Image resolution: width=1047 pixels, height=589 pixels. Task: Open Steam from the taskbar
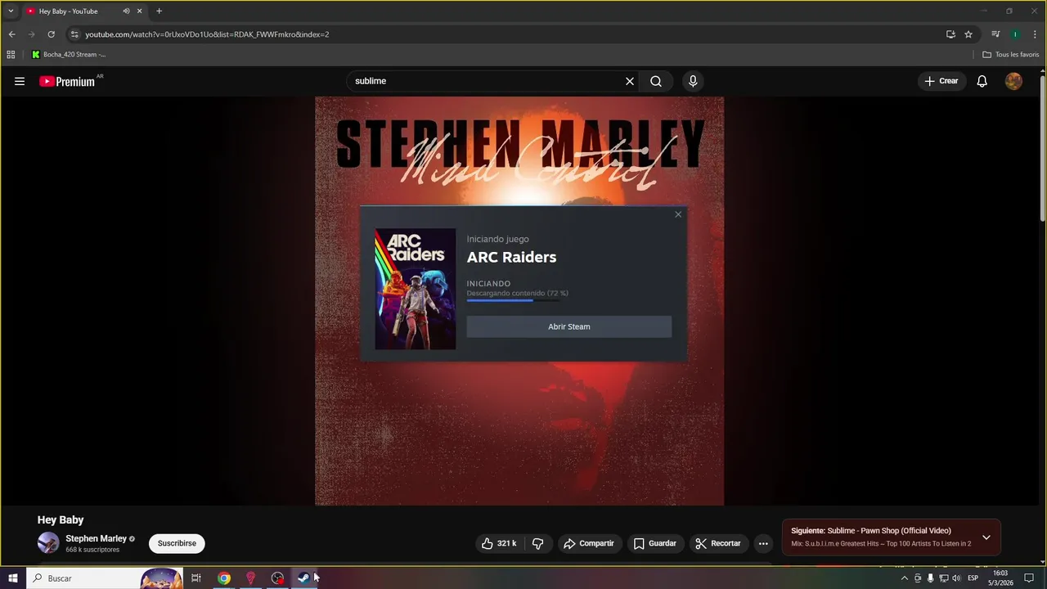[x=303, y=578]
